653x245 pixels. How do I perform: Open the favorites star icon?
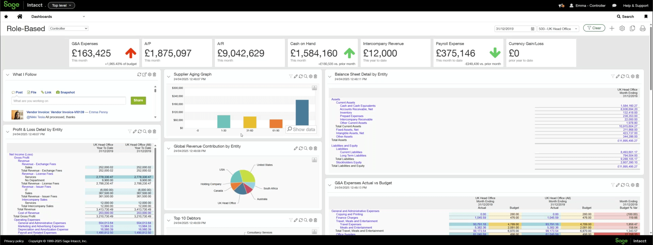click(x=6, y=16)
